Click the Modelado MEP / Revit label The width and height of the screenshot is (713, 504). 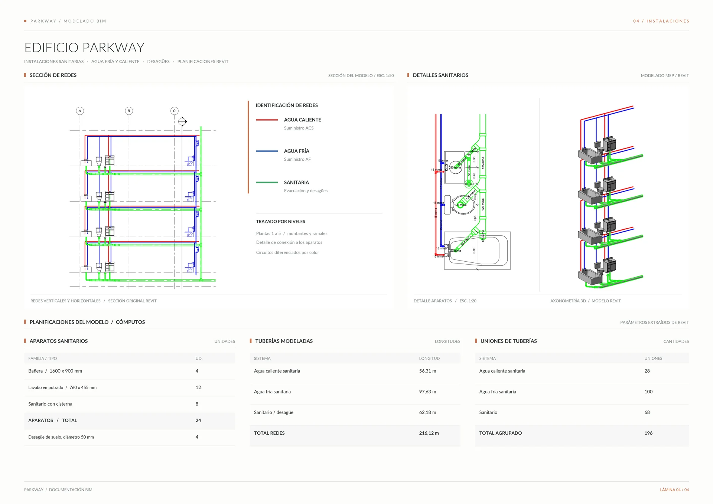[x=665, y=76]
